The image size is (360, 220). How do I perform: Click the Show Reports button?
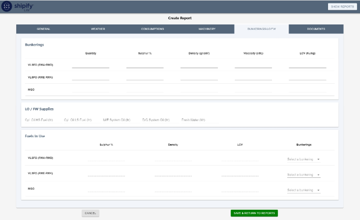coord(342,6)
